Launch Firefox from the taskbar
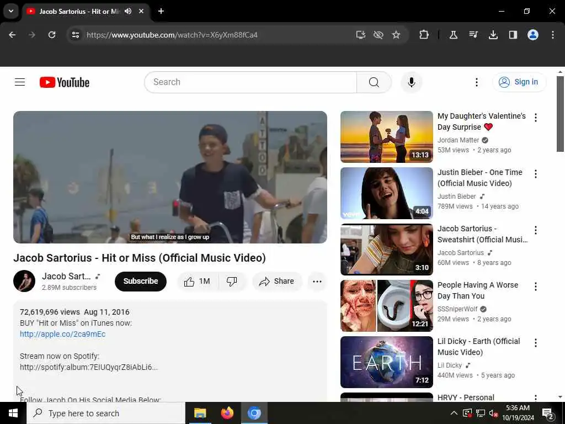 (x=227, y=413)
